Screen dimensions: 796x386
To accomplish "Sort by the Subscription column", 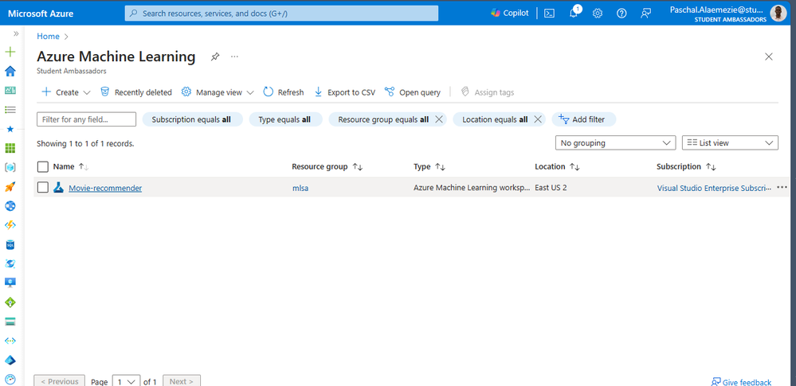I will point(686,167).
